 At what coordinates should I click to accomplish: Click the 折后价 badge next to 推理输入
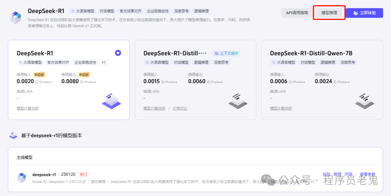[39, 74]
